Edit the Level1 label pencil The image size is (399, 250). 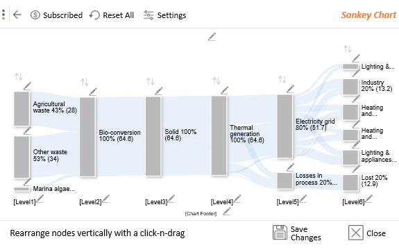[x=40, y=199]
